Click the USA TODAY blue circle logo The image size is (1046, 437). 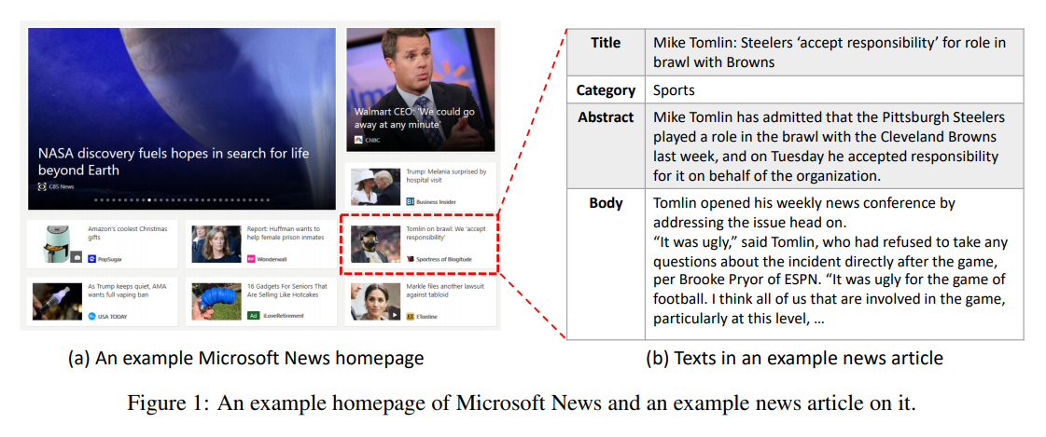click(x=92, y=316)
